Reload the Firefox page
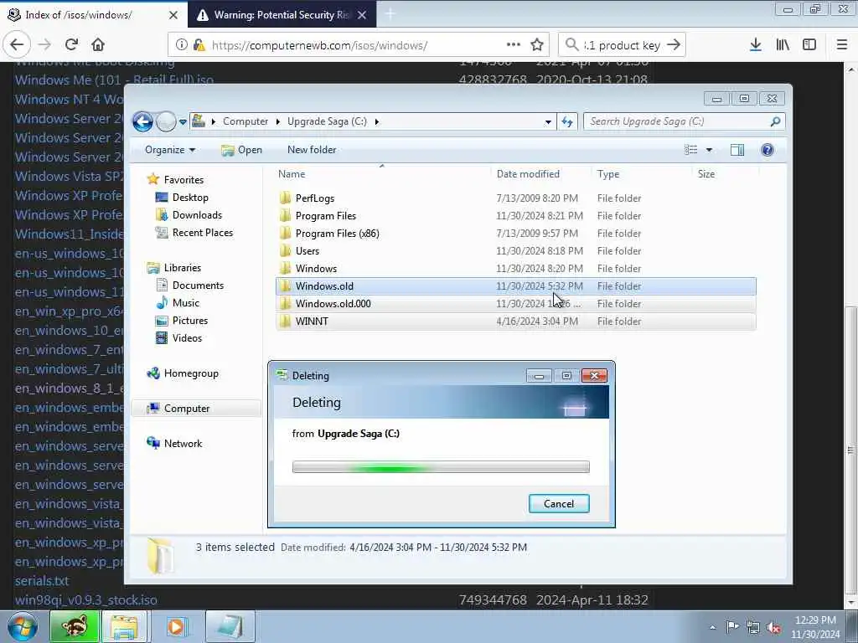Screen dimensions: 858x643 72,45
